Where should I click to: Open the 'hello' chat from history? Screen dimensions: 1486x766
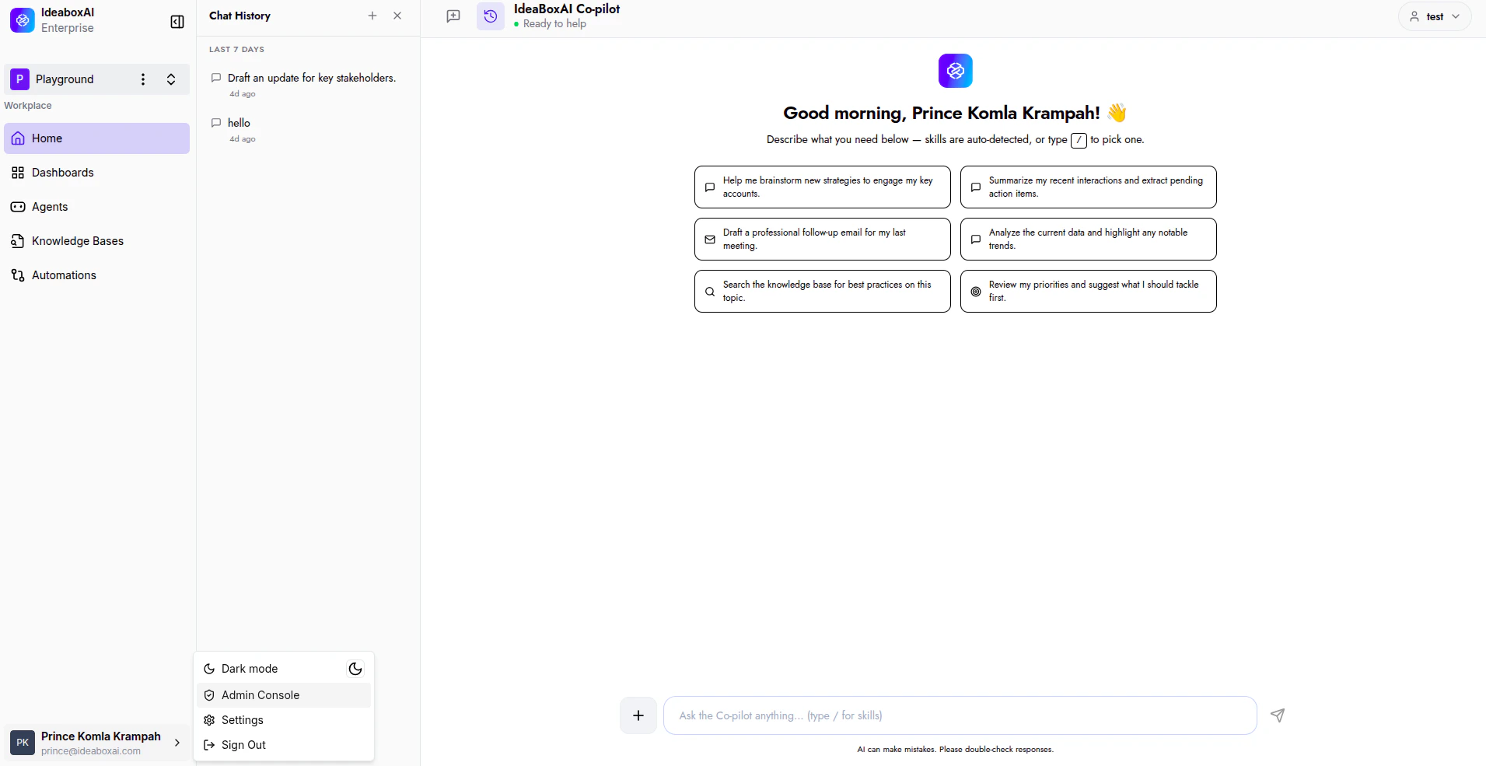[308, 130]
